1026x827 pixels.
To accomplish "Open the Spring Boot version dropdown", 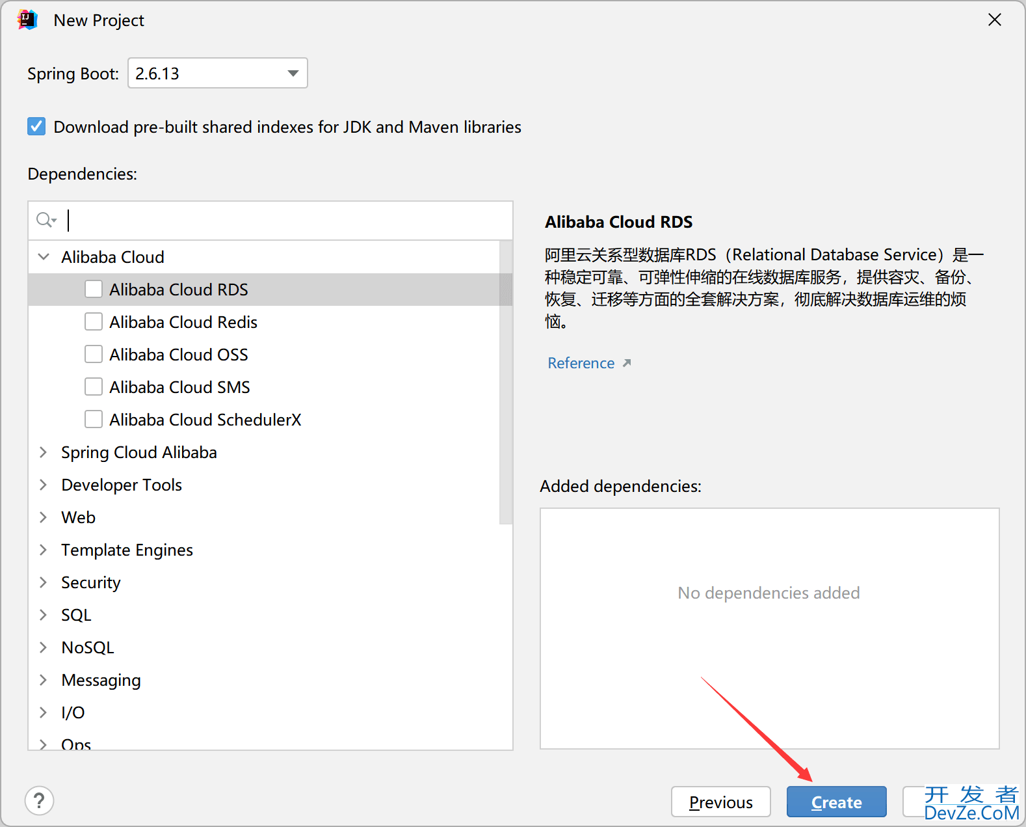I will coord(218,73).
